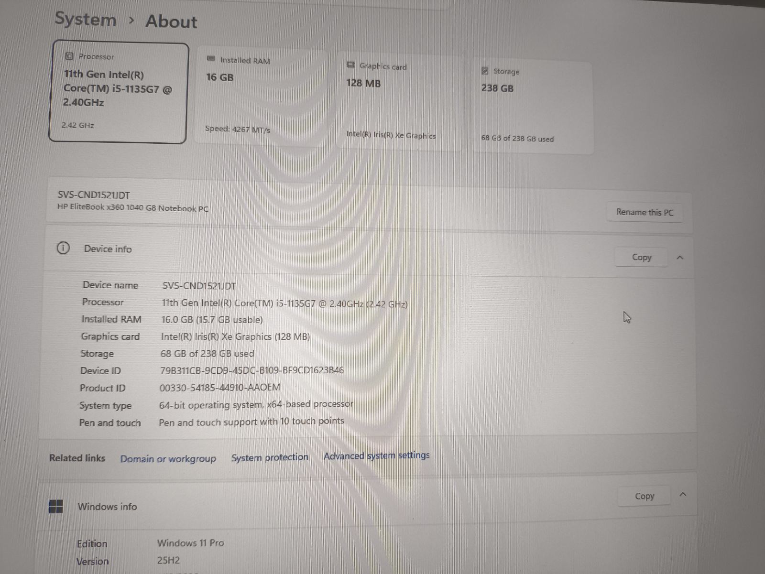765x574 pixels.
Task: Open the System protection link
Action: click(x=270, y=457)
